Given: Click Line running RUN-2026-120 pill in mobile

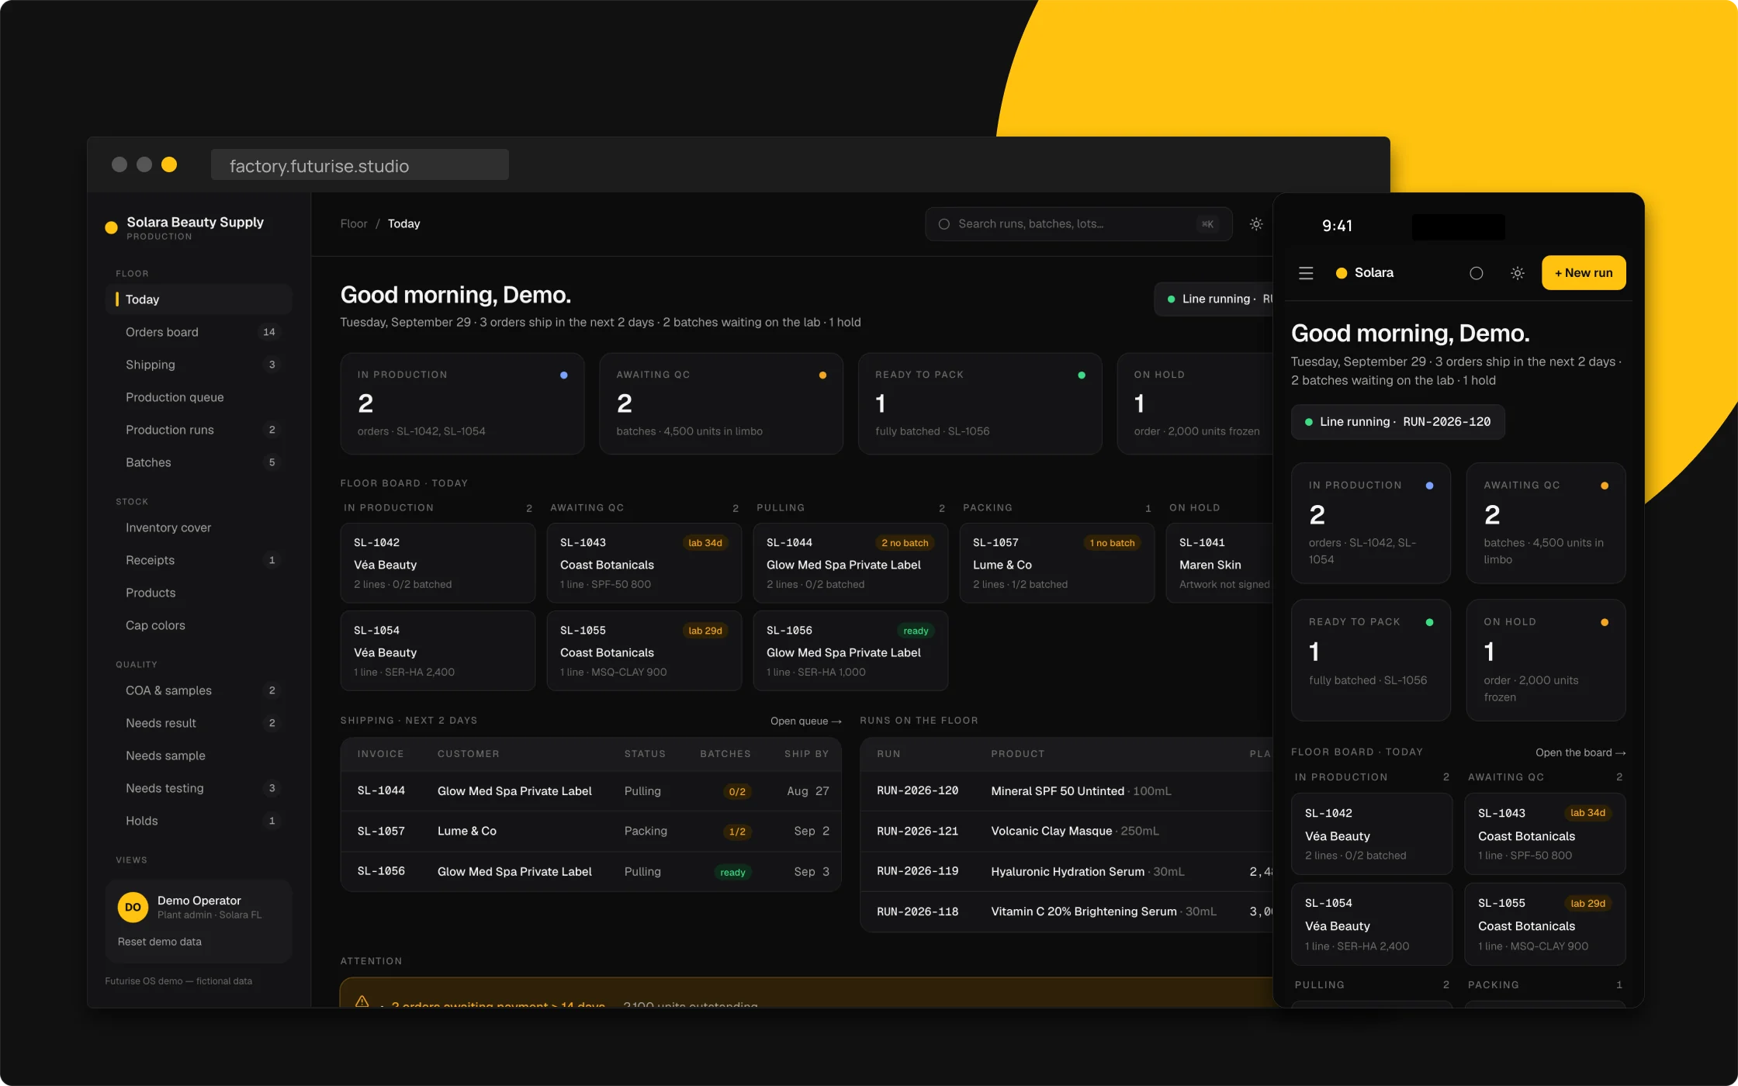Looking at the screenshot, I should tap(1397, 422).
